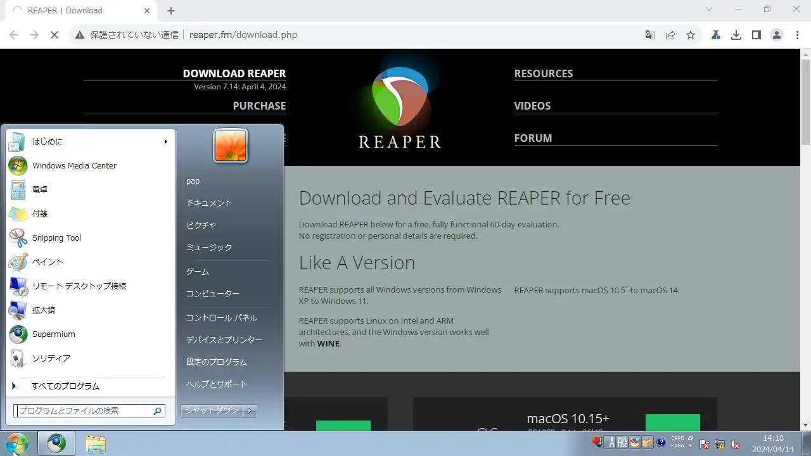Share this page icon
Screen dimensions: 811x456
click(x=670, y=35)
